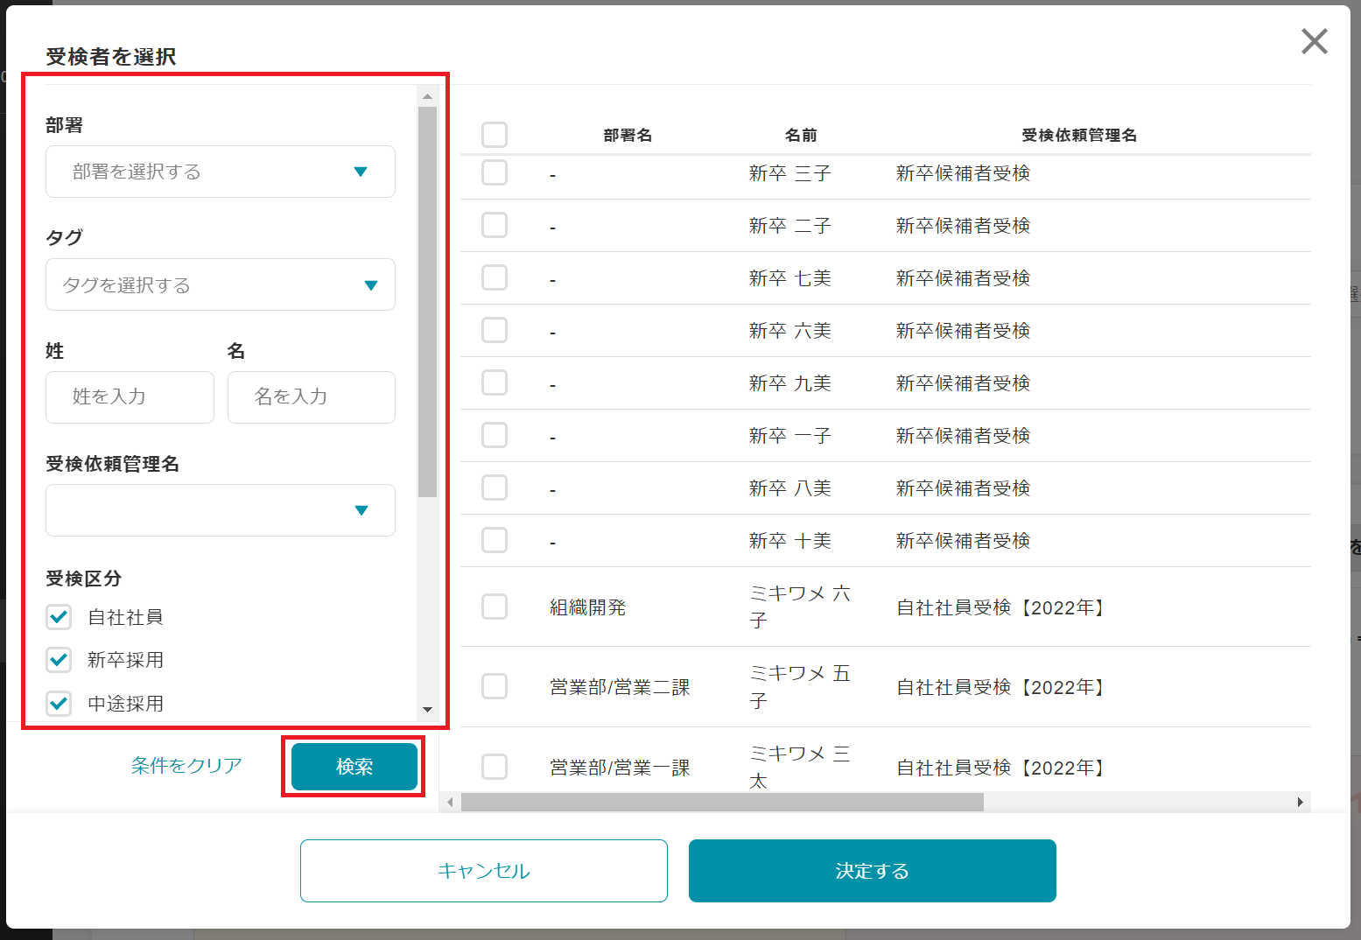Click the filter panel scroll-down arrow

[x=427, y=710]
